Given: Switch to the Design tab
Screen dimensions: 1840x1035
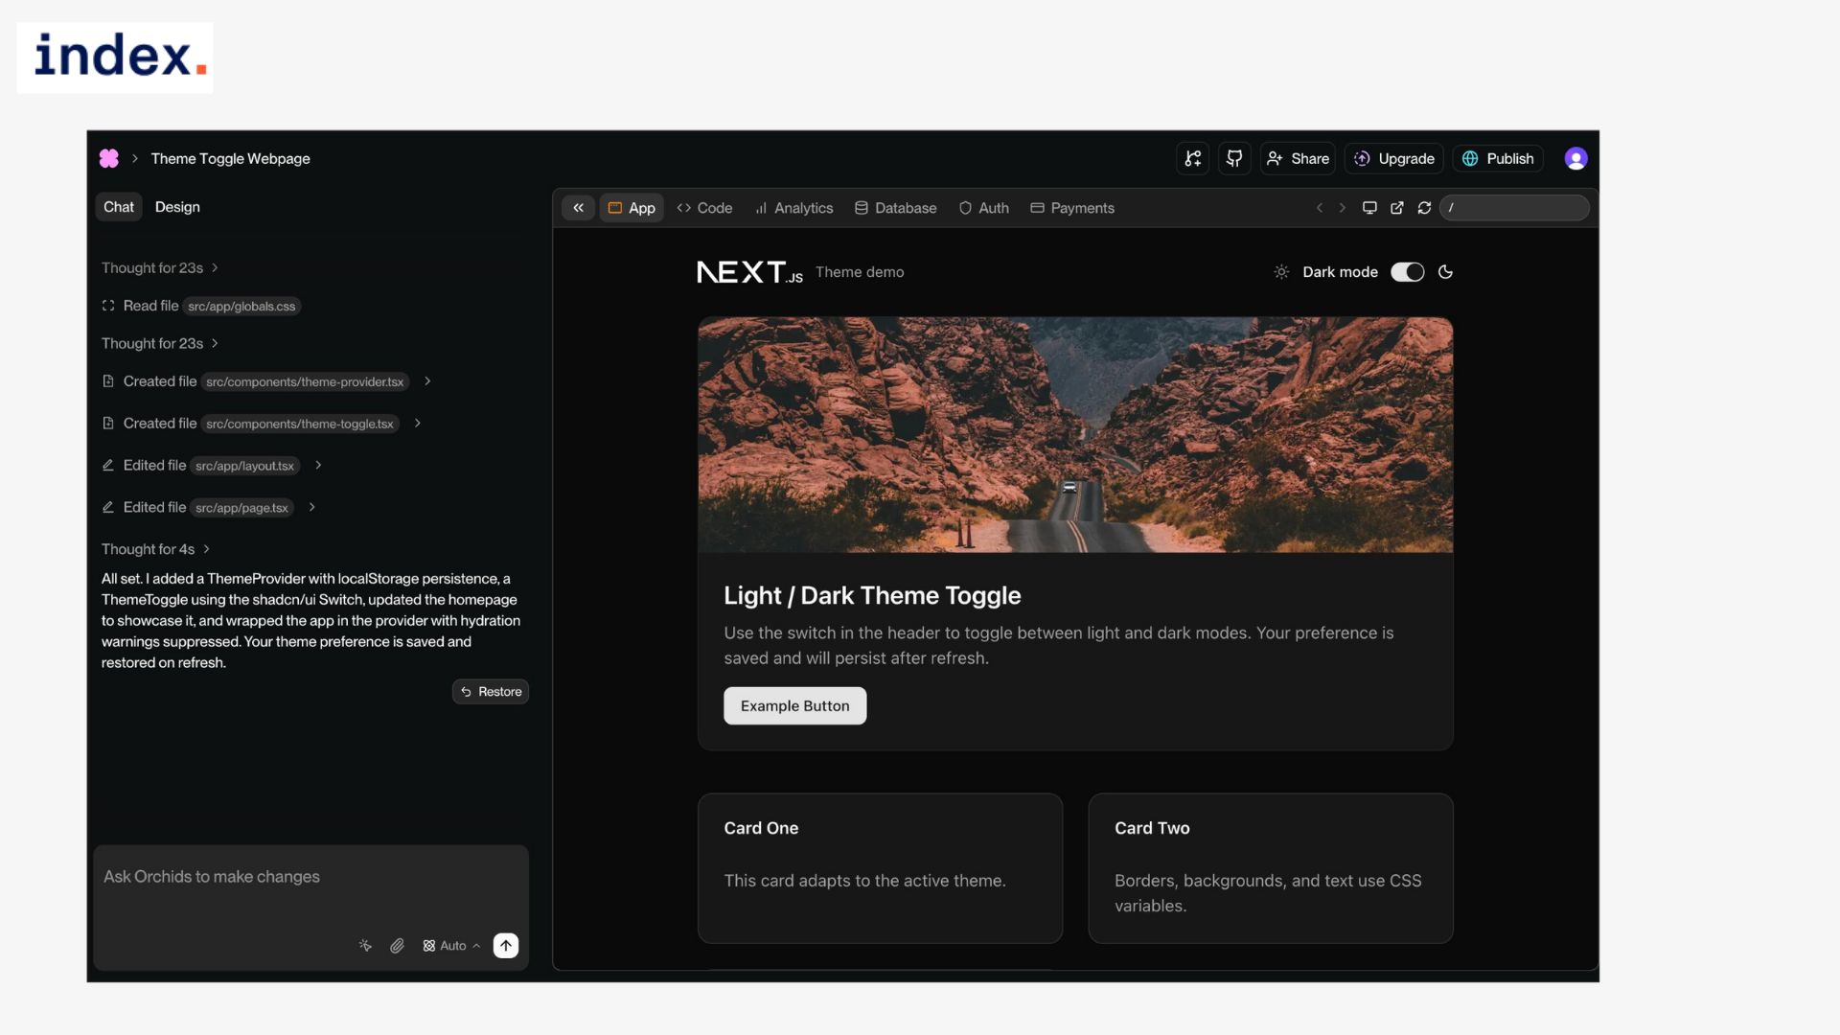Looking at the screenshot, I should pos(177,207).
